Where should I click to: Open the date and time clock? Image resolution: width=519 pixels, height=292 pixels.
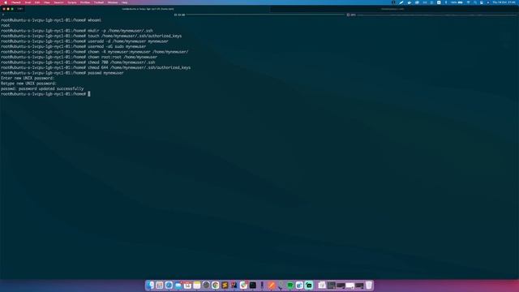click(x=504, y=2)
